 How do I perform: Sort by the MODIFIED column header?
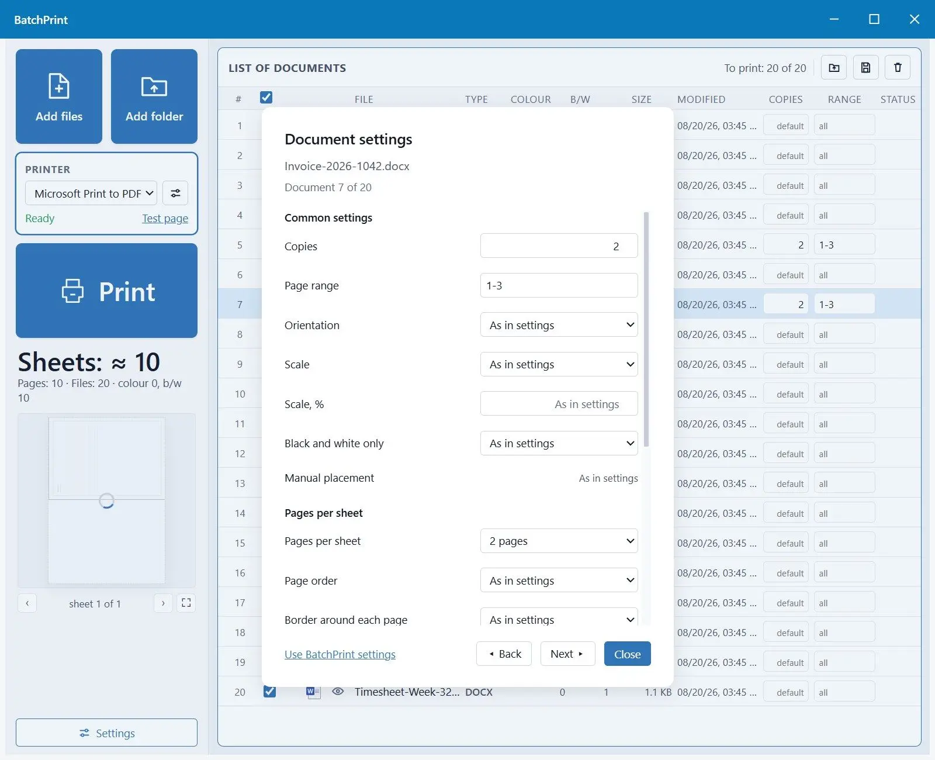click(701, 99)
